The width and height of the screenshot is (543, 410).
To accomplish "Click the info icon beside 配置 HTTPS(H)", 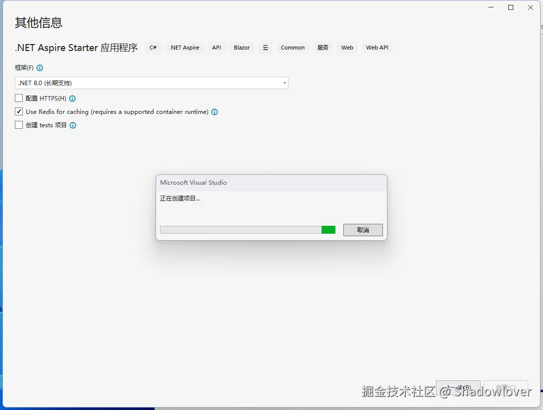I will tap(72, 99).
